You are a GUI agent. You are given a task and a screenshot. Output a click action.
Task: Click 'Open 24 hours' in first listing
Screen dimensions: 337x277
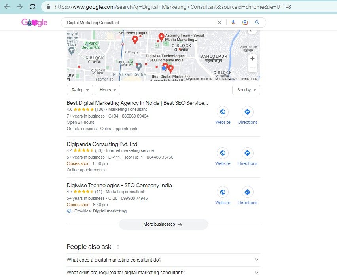80,122
